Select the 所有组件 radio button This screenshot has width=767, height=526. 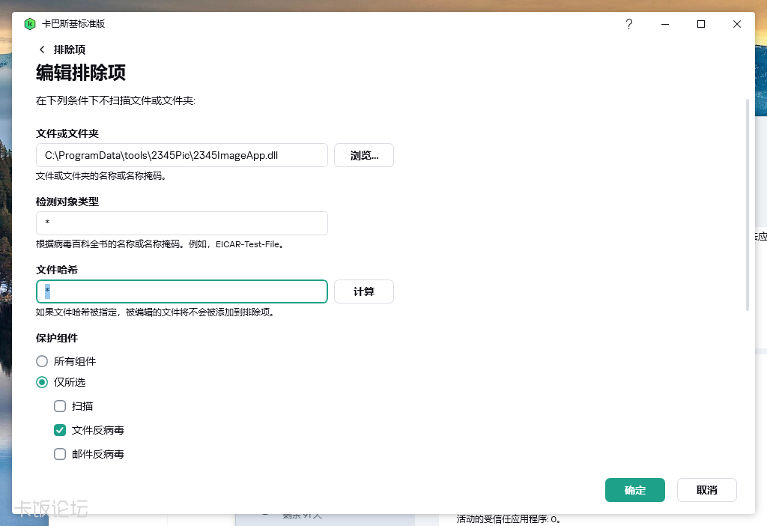click(x=42, y=361)
